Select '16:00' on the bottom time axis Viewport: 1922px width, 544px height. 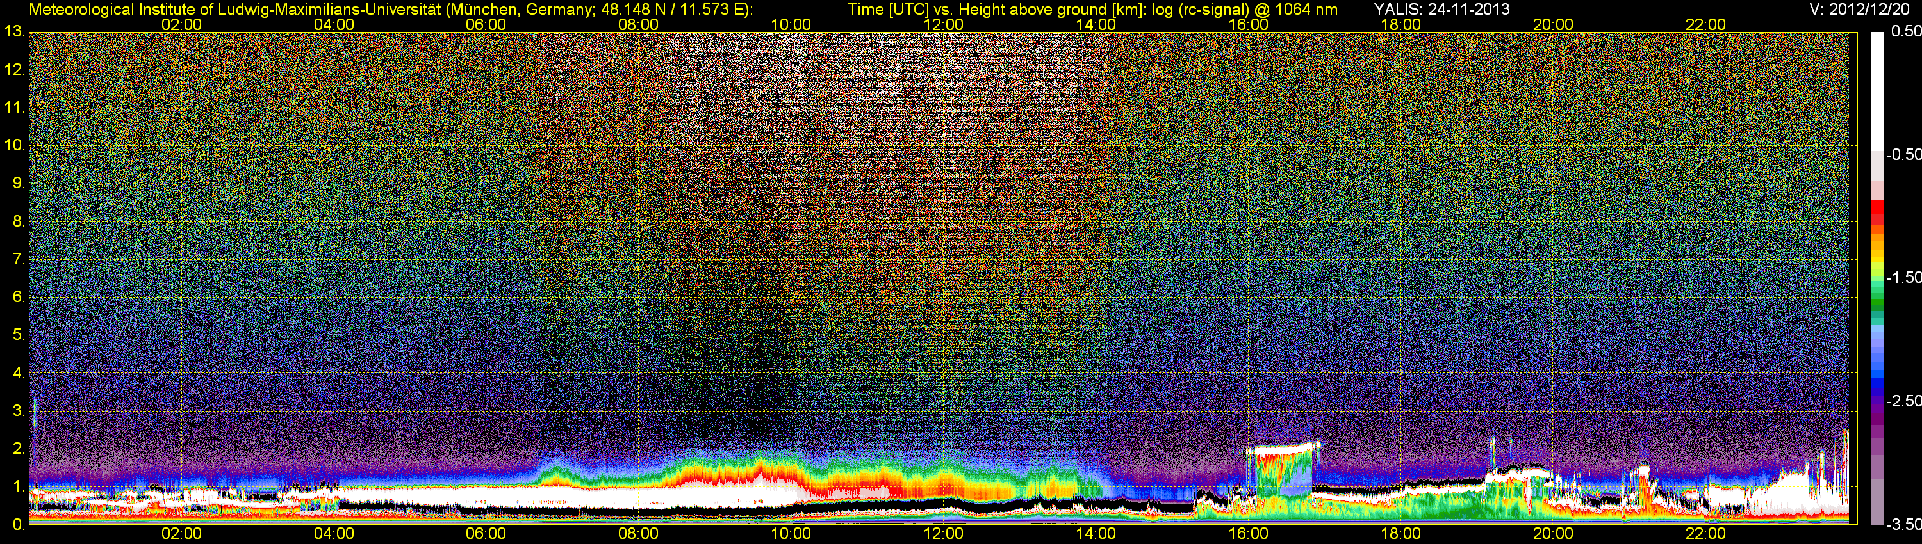click(x=1248, y=534)
